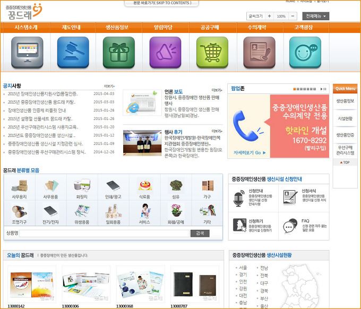Open the 행사 후기 photo thumbnail
The height and width of the screenshot is (309, 361).
142,143
